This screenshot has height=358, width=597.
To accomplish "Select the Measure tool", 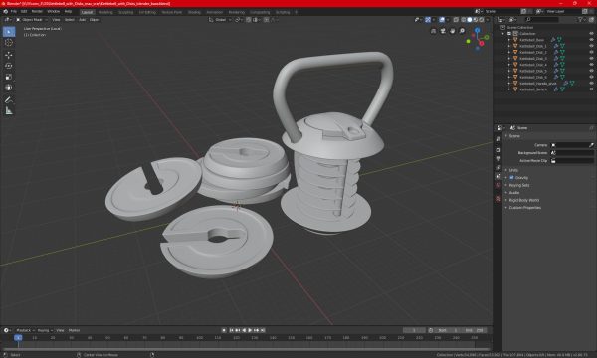I will point(9,111).
